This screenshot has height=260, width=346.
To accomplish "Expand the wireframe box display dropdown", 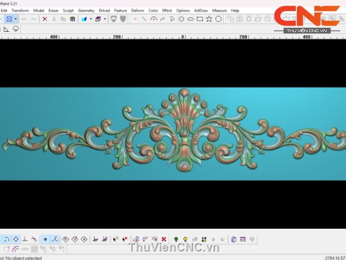I will (104, 19).
